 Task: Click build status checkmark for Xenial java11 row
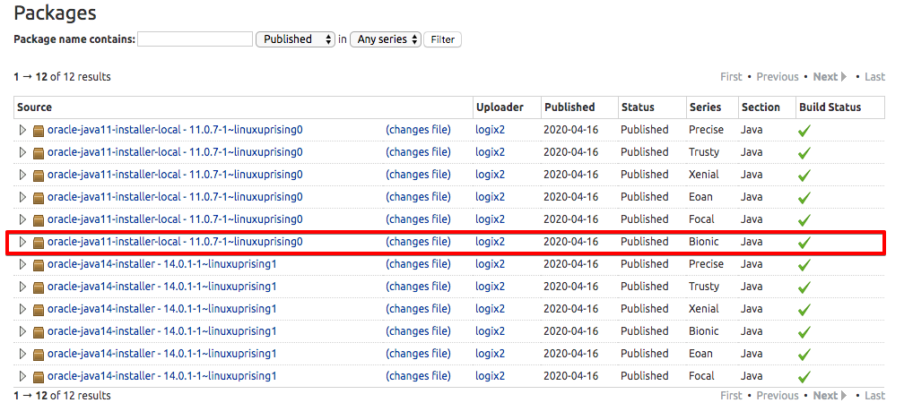tap(804, 176)
